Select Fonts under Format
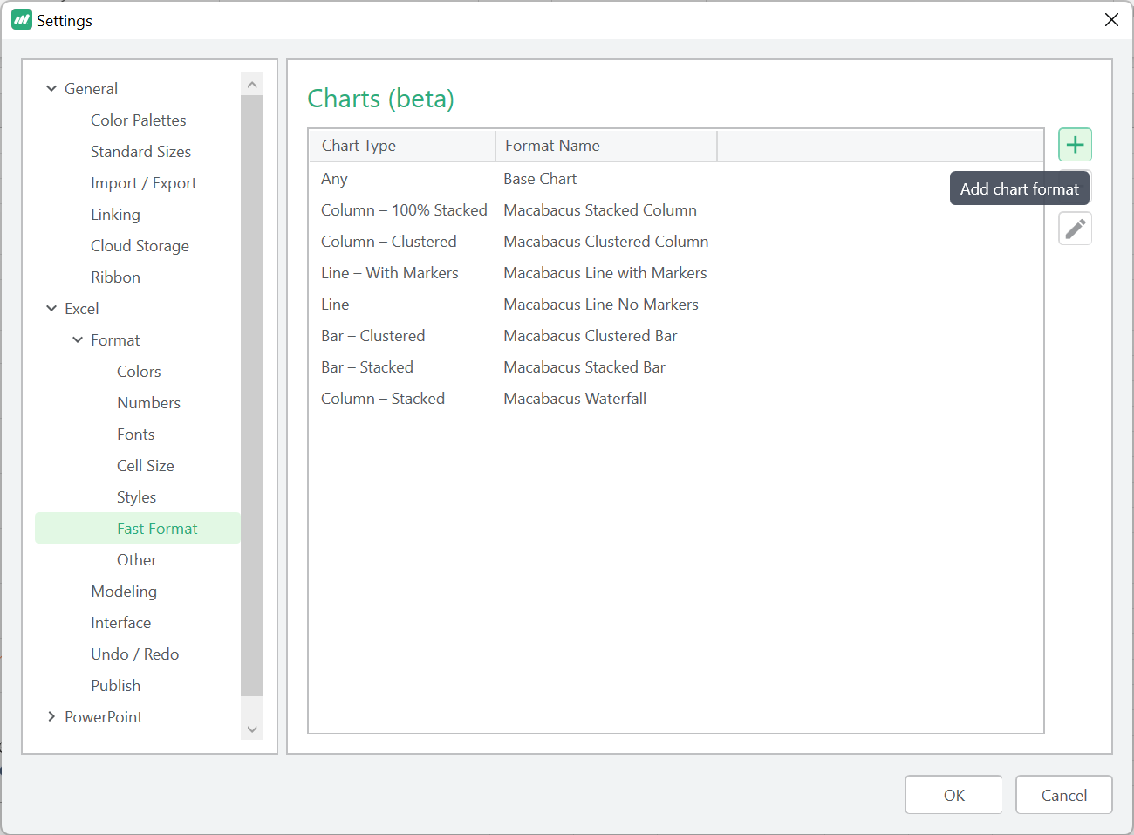This screenshot has height=835, width=1134. (x=135, y=435)
